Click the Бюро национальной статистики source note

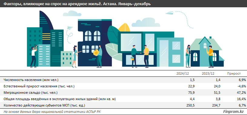(x=52, y=112)
